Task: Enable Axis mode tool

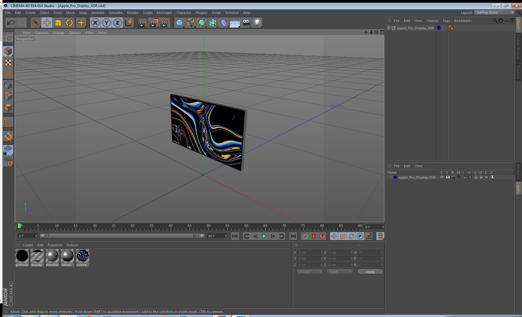Action: (x=8, y=122)
